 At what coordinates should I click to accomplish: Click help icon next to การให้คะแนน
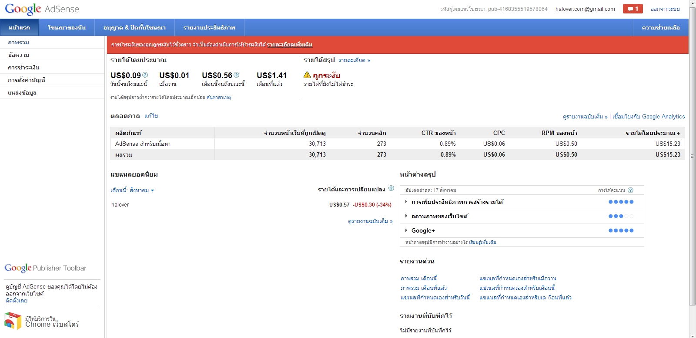[631, 190]
